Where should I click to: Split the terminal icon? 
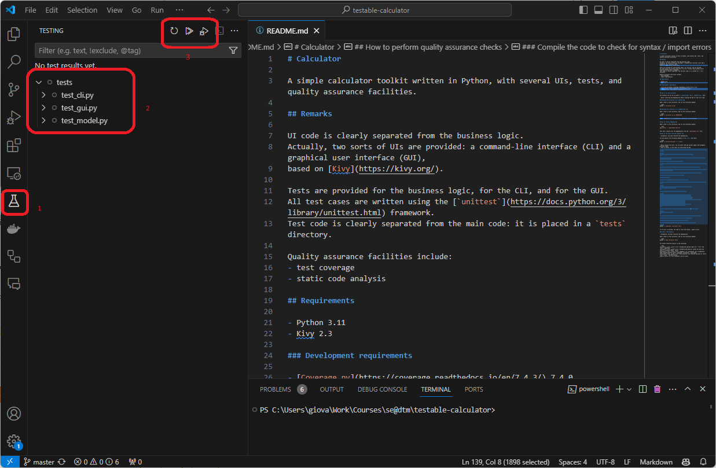coord(642,389)
